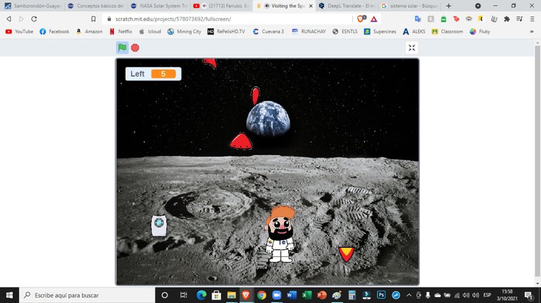Open the browser extensions puzzle icon
The height and width of the screenshot is (303, 541).
click(507, 19)
